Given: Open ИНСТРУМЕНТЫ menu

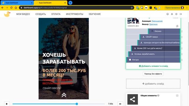Looking at the screenshot, I should coord(75,14).
